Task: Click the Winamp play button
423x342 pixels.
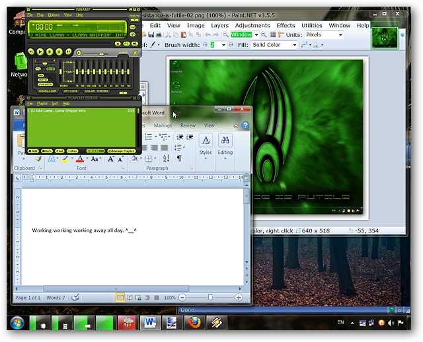Action: 40,51
